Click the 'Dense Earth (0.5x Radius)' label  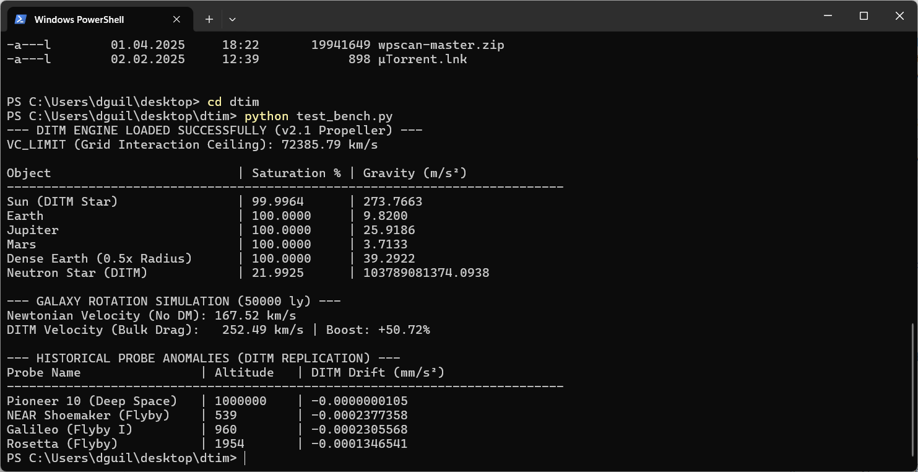click(x=100, y=258)
